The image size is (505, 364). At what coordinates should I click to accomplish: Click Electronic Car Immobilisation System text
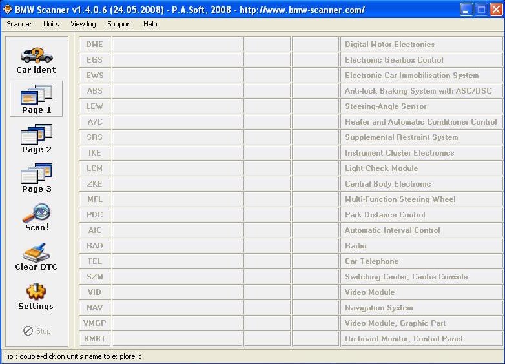click(x=411, y=76)
